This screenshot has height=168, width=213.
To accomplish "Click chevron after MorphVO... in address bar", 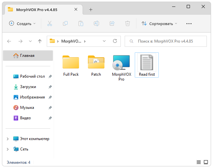I will click(85, 41).
